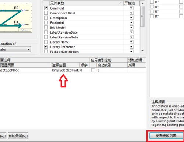Tick the Footprint parameter checkbox
184x142 pixels.
[x=46, y=22]
